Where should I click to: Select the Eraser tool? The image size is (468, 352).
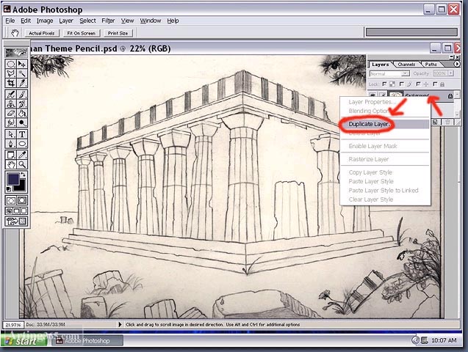(x=11, y=114)
